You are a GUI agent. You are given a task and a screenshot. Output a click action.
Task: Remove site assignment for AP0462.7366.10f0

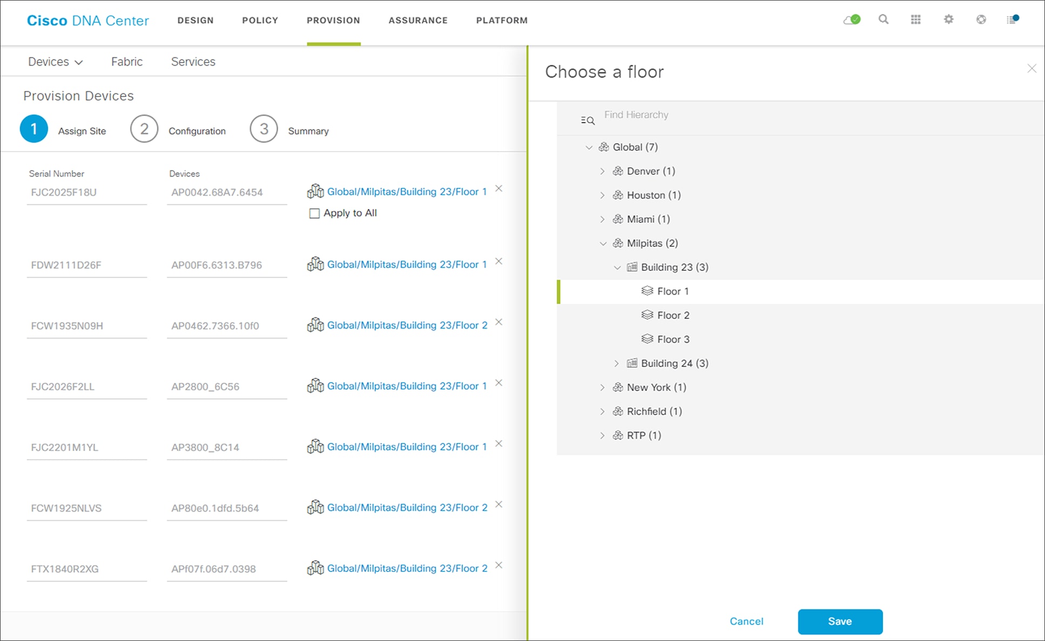[499, 322]
